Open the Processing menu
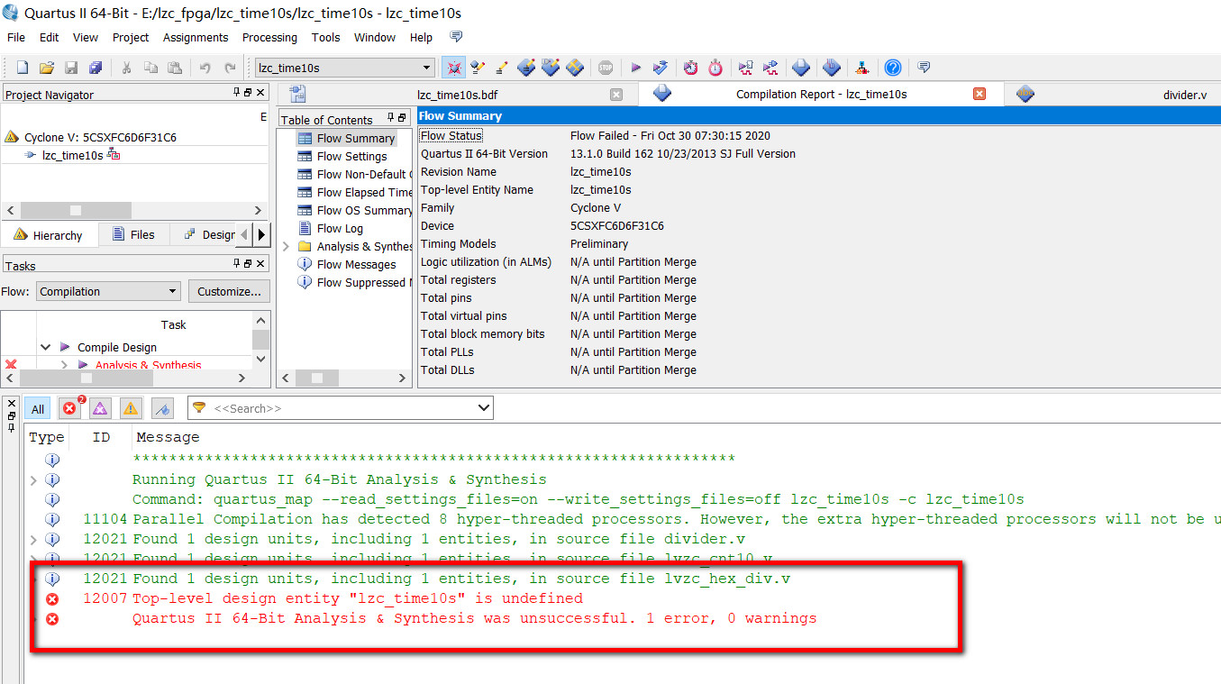Screen dimensions: 1221x684 coord(269,37)
